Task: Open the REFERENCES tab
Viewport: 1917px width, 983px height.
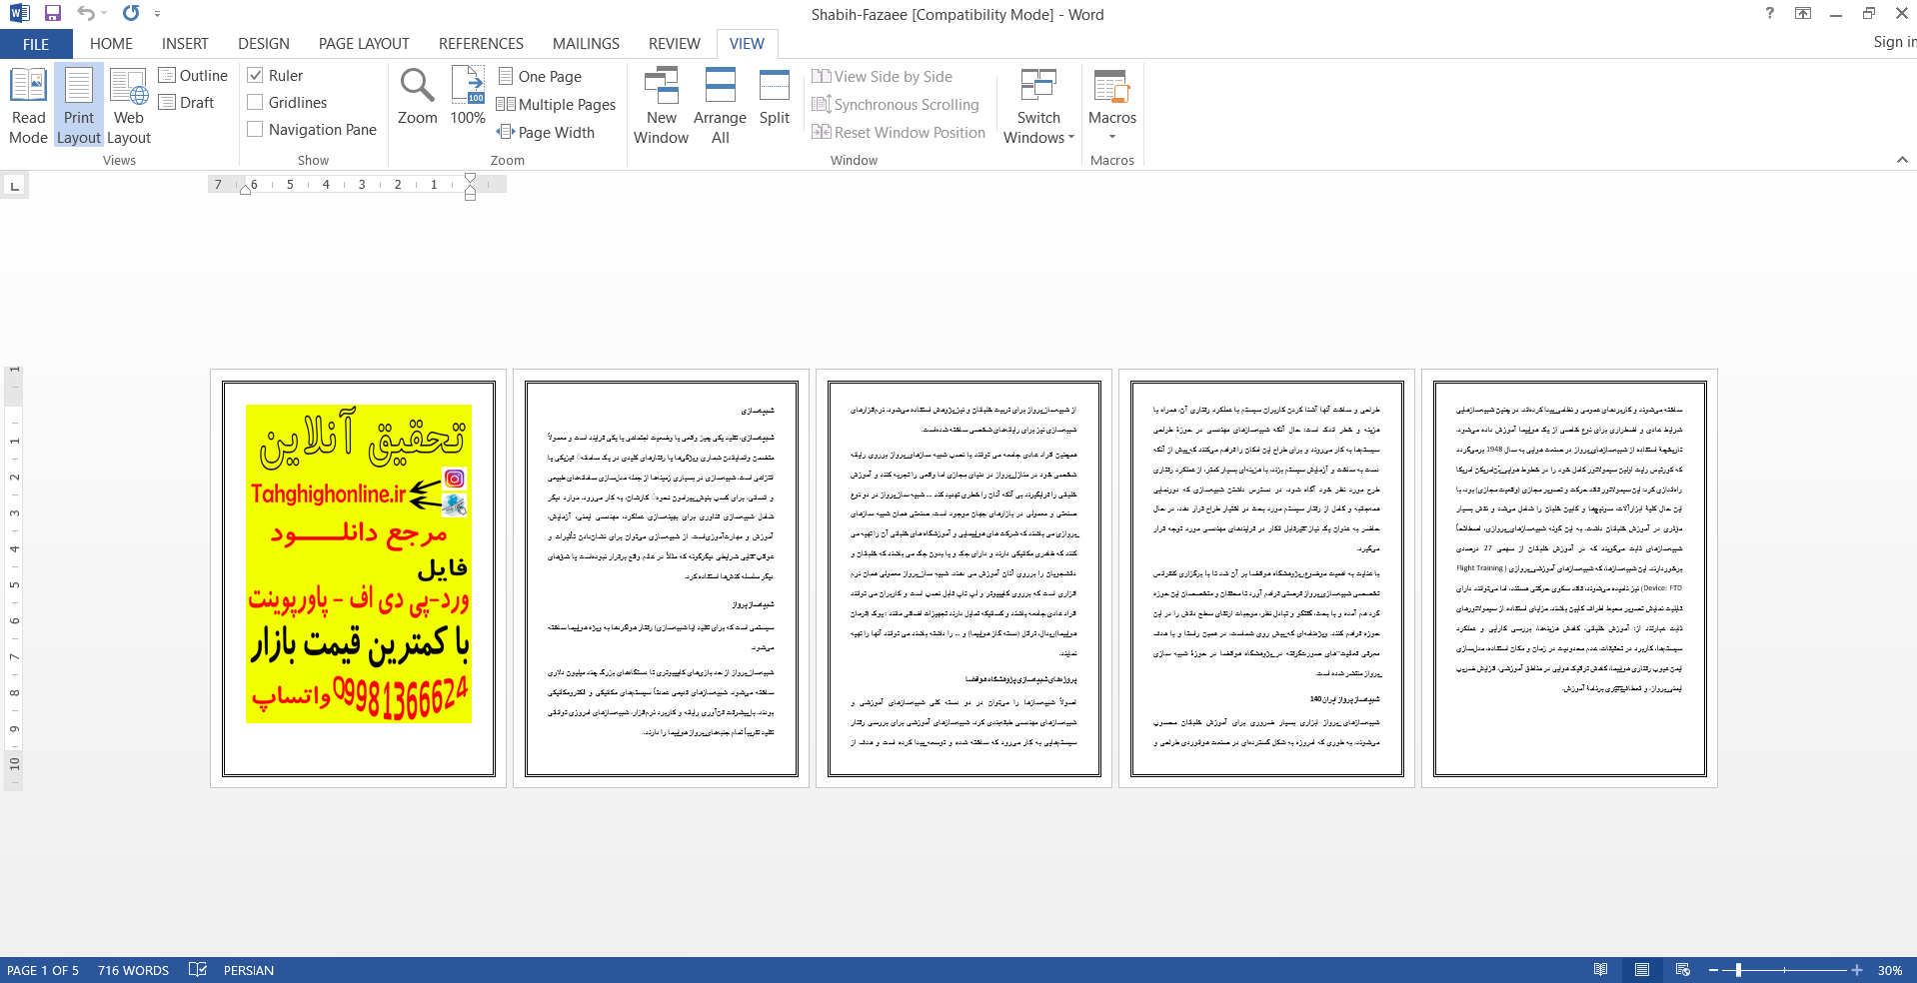Action: (x=481, y=44)
